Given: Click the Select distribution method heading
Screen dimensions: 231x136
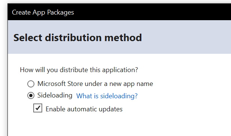Looking at the screenshot, I should (x=78, y=38).
